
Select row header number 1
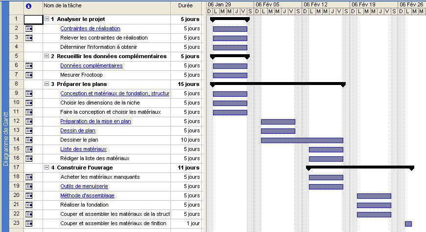coord(16,19)
